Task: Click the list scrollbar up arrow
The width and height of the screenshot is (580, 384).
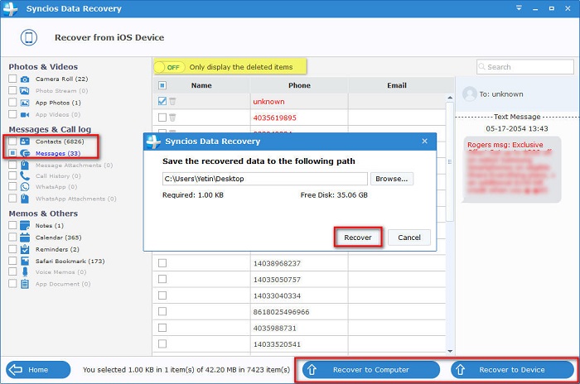Action: tap(450, 98)
